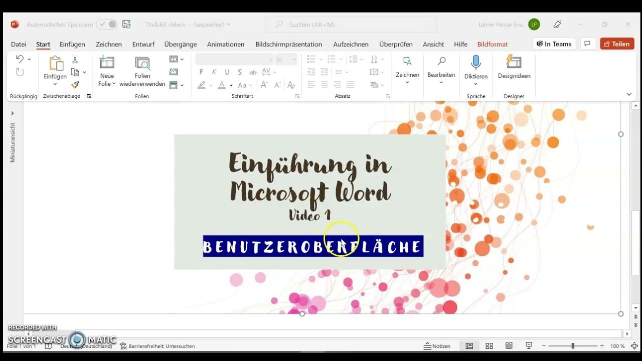Center text in Absatz group
Image resolution: width=642 pixels, height=361 pixels.
click(325, 85)
